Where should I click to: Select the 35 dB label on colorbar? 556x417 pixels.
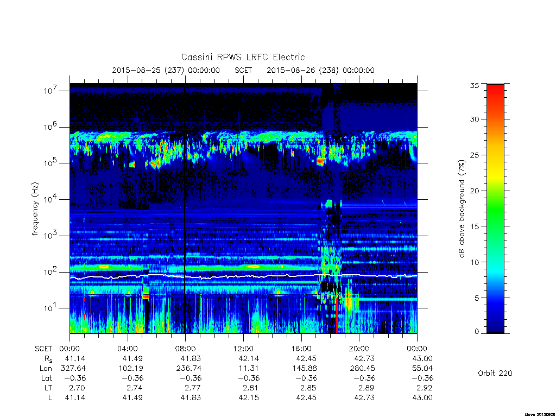pos(474,85)
